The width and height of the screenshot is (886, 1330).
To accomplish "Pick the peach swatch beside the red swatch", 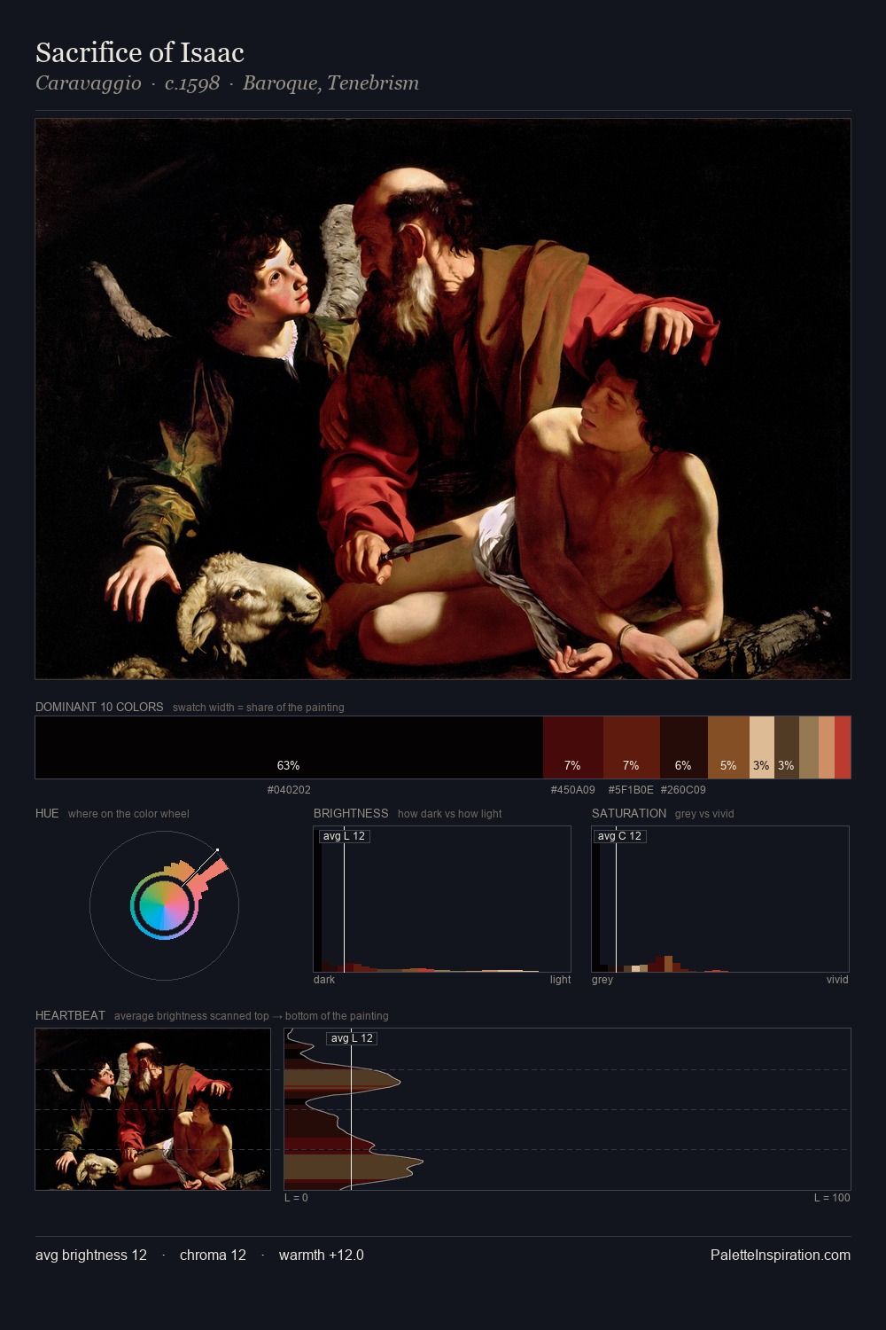I will (827, 747).
